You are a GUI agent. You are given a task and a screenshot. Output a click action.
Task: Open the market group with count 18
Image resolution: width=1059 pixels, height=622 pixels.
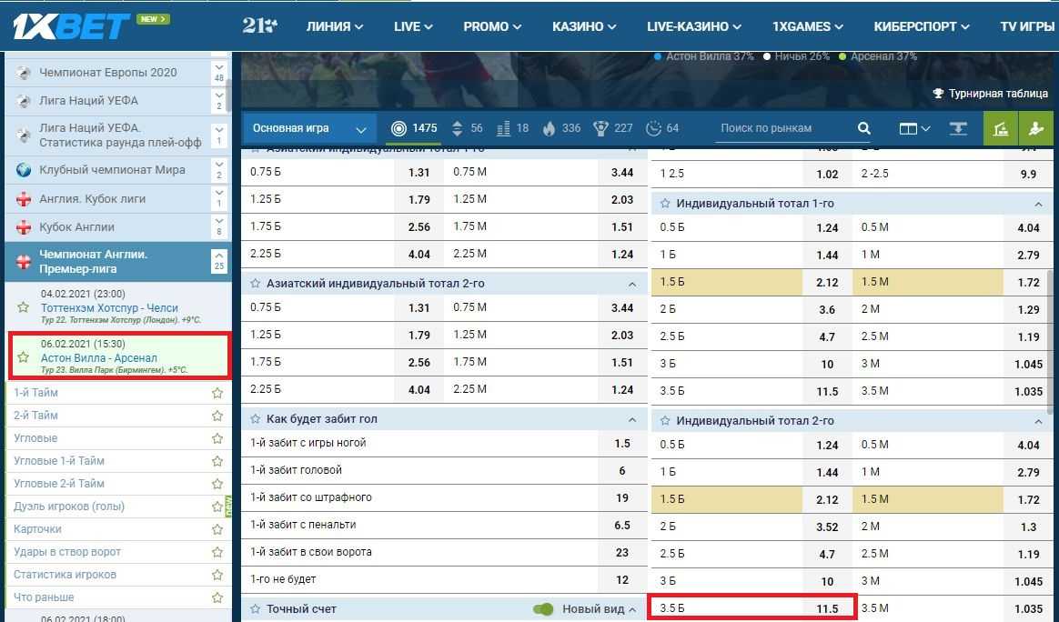pyautogui.click(x=512, y=128)
